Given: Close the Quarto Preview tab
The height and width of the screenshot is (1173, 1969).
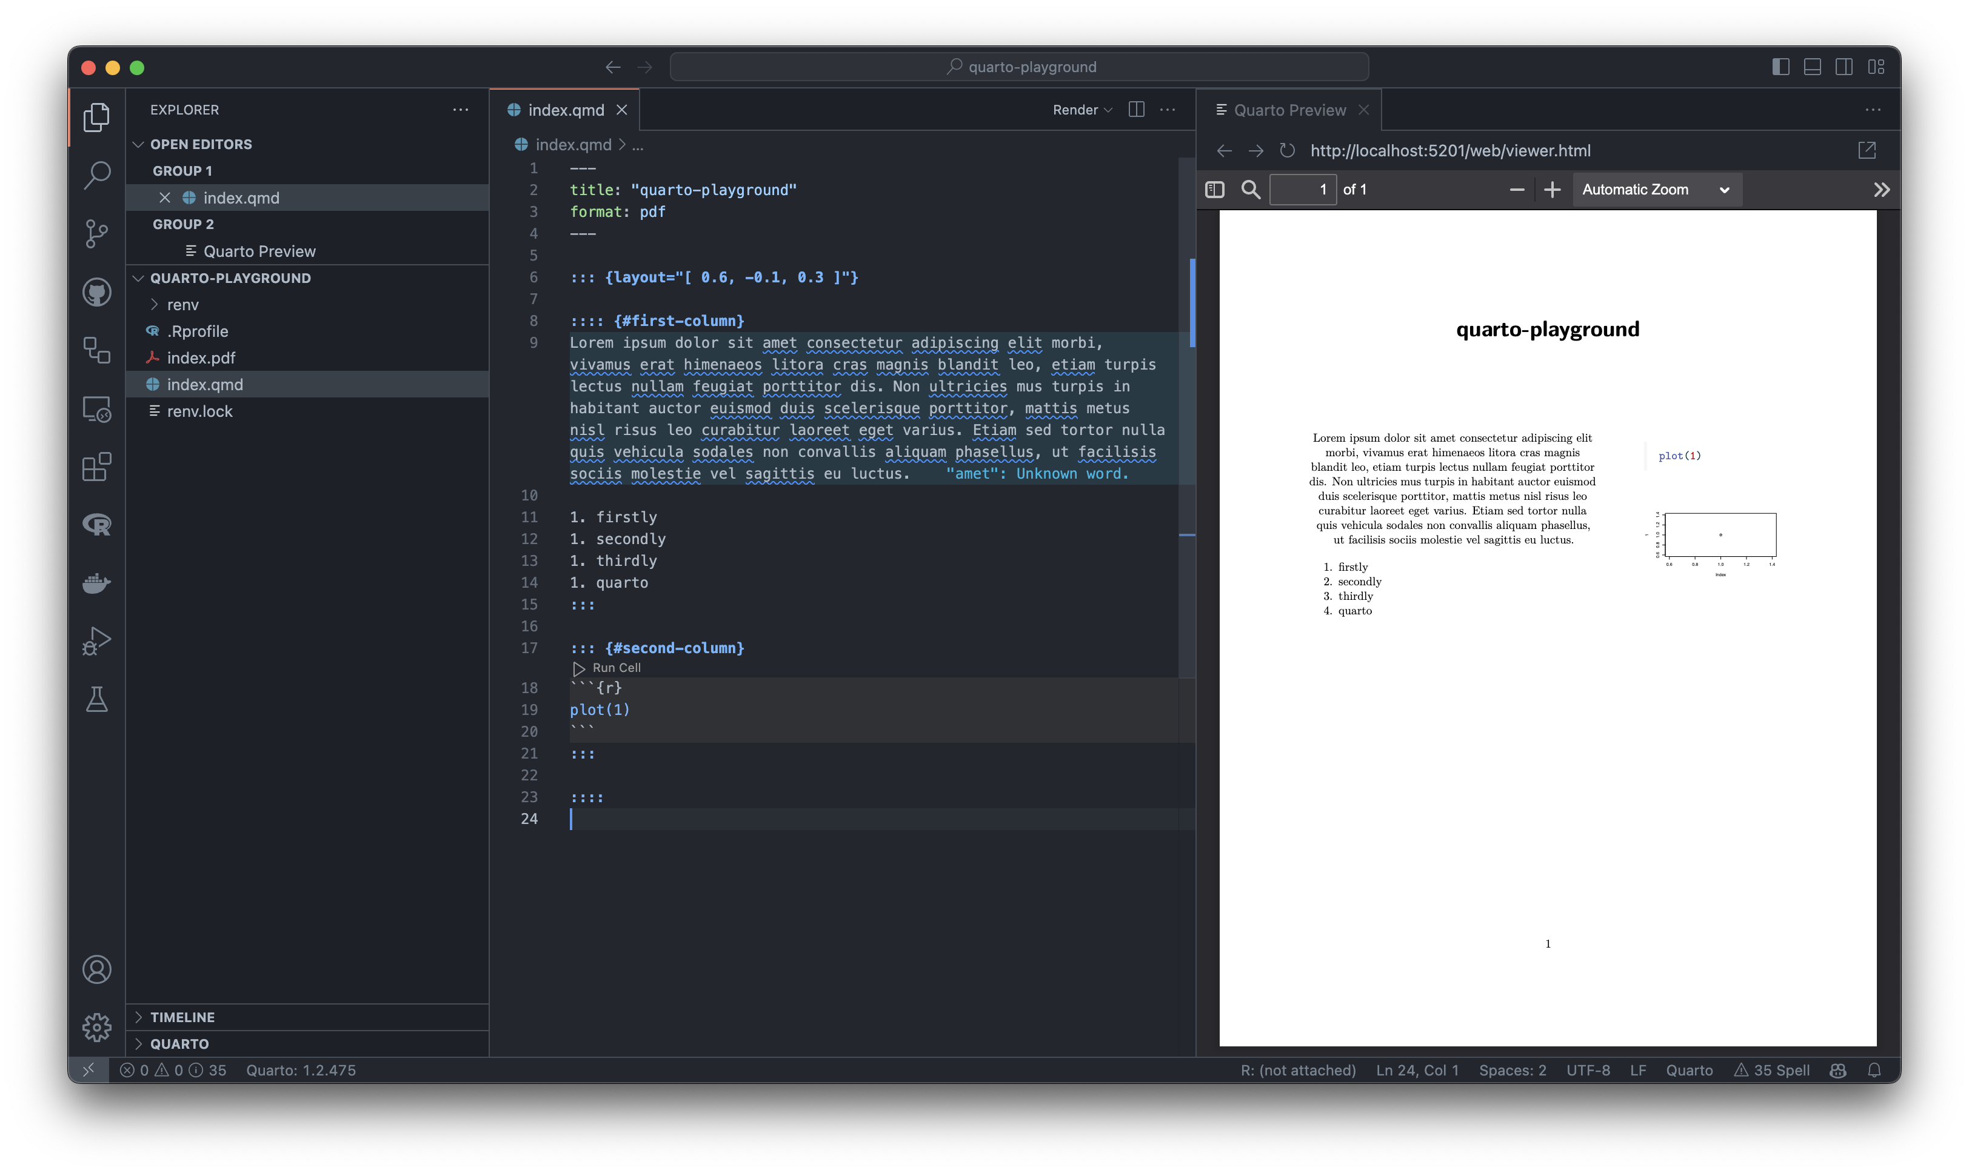Looking at the screenshot, I should click(x=1363, y=110).
